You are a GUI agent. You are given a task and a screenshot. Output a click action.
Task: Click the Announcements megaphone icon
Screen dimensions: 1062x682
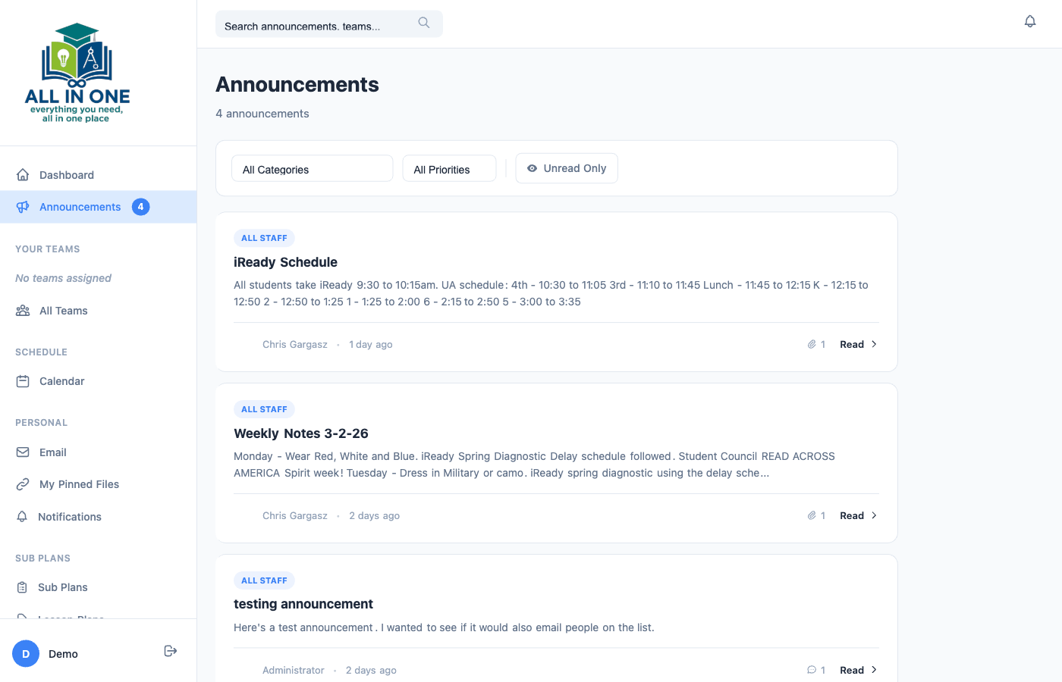(x=24, y=206)
